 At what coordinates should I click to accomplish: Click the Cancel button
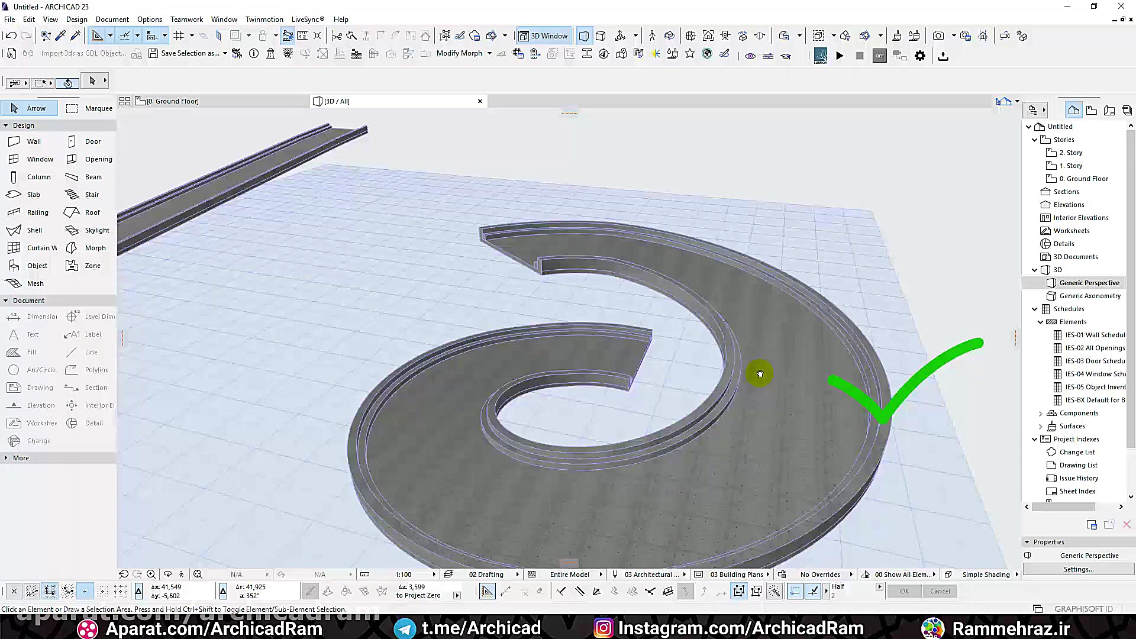[x=940, y=591]
